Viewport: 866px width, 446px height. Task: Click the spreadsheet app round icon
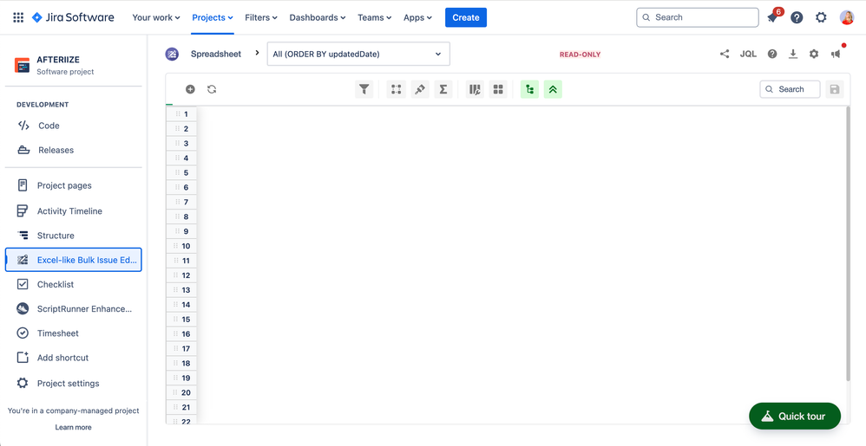point(173,54)
